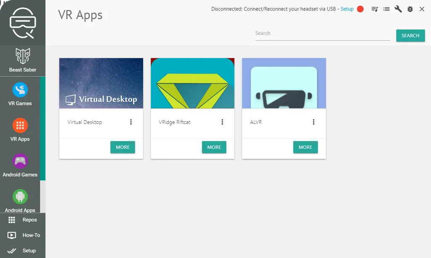
Task: Expand the Virtual Desktop three-dot options menu
Action: [x=131, y=122]
